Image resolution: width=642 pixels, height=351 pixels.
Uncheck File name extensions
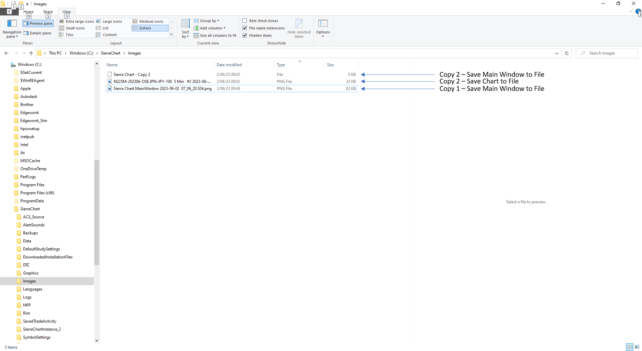(x=245, y=28)
